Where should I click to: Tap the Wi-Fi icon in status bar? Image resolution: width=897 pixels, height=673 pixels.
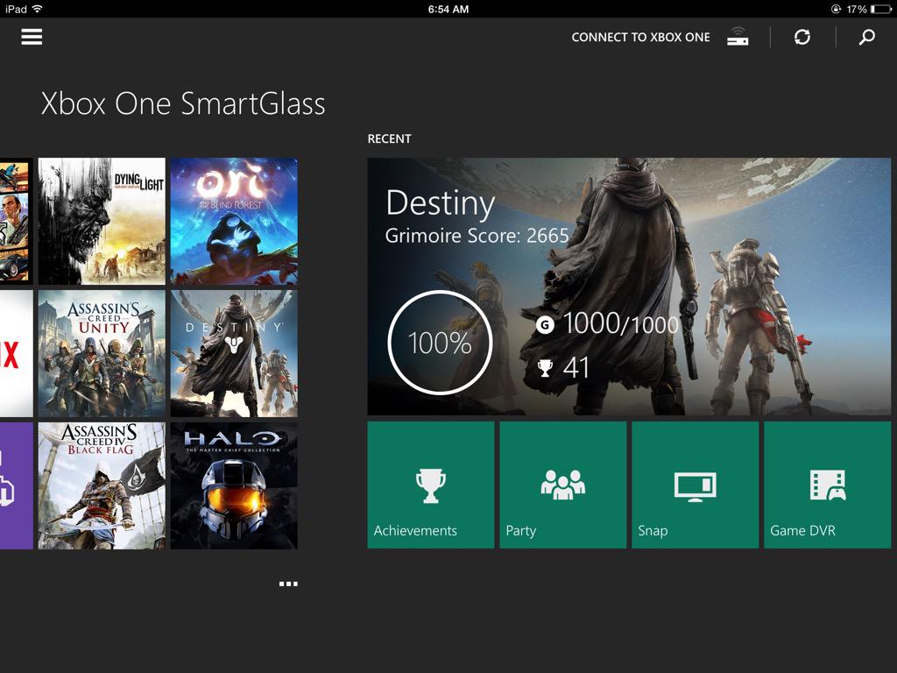point(37,9)
